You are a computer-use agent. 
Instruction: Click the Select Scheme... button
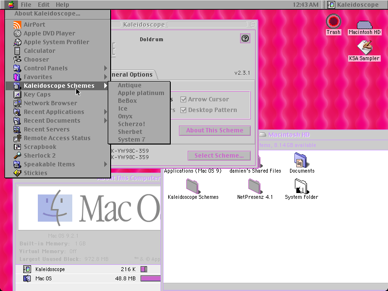click(219, 156)
